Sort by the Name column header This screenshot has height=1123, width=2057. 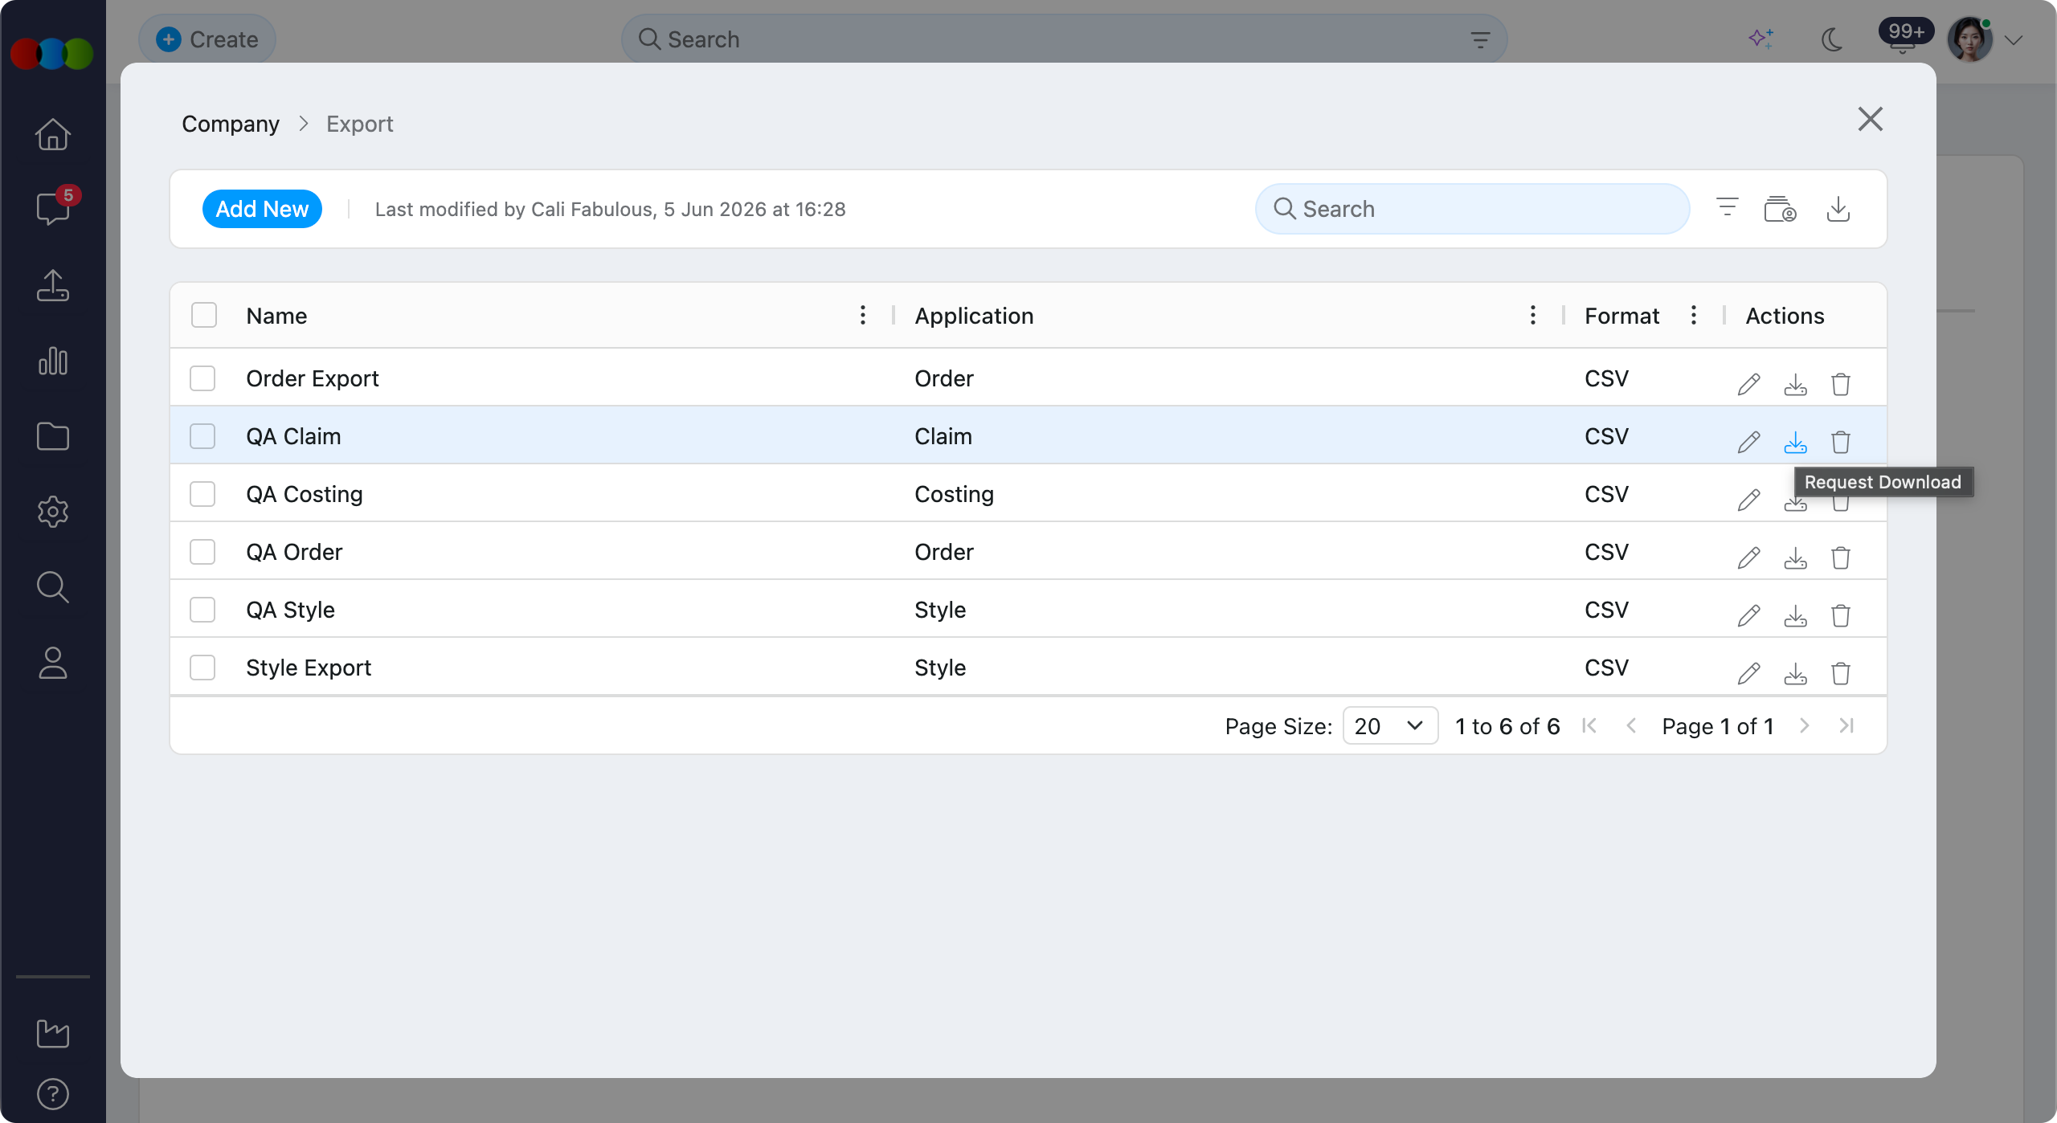(x=276, y=316)
